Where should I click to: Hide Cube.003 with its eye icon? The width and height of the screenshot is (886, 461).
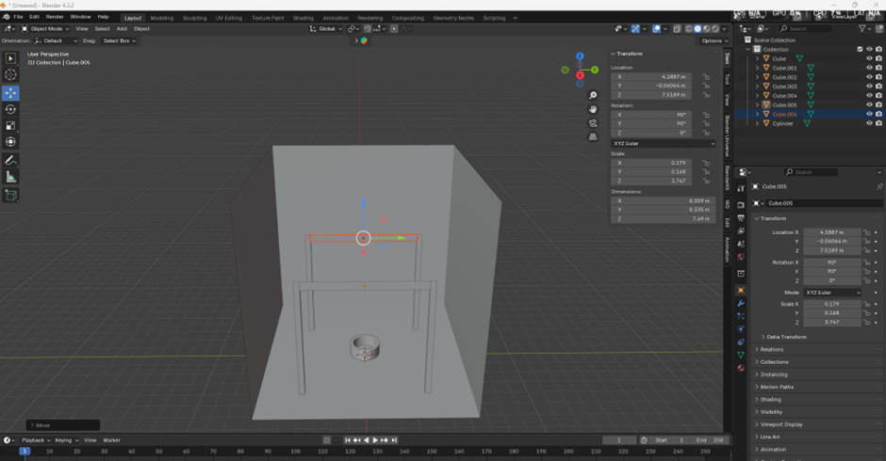tap(869, 87)
